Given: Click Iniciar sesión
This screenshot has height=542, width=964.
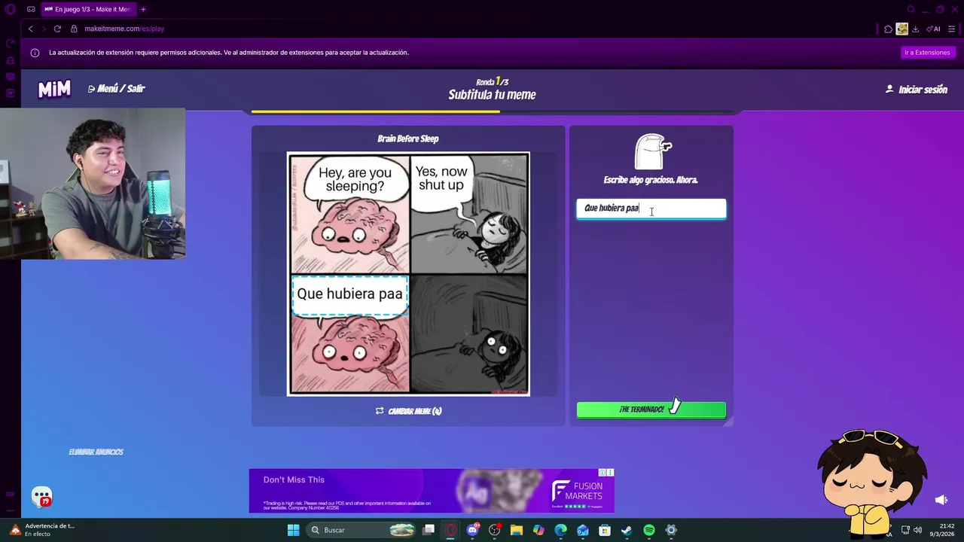Looking at the screenshot, I should coord(917,90).
